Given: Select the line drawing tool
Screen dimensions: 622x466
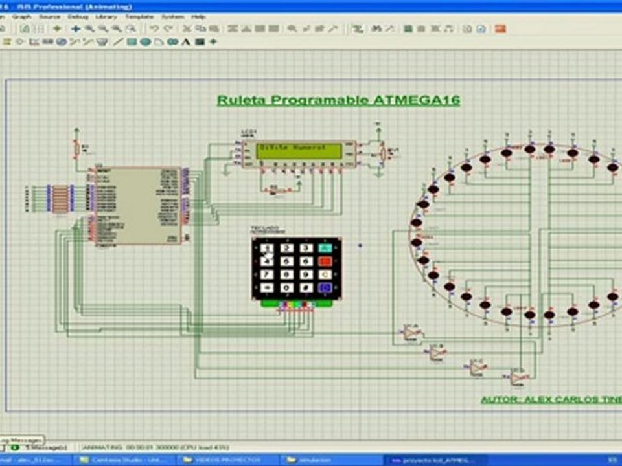Looking at the screenshot, I should pyautogui.click(x=118, y=41).
